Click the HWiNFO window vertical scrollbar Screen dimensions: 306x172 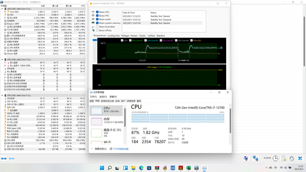304,42
